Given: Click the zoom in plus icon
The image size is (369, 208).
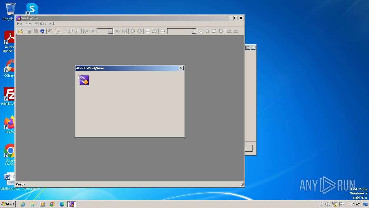Looking at the screenshot, I should (201, 31).
